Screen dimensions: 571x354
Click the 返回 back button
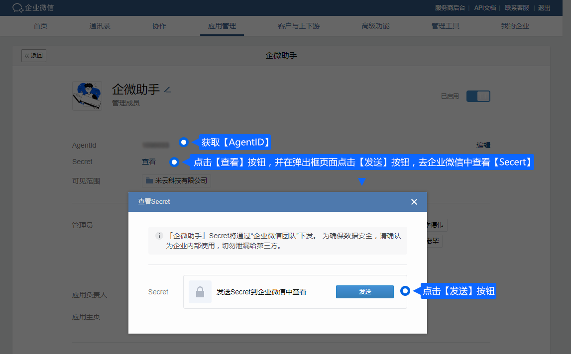(34, 56)
